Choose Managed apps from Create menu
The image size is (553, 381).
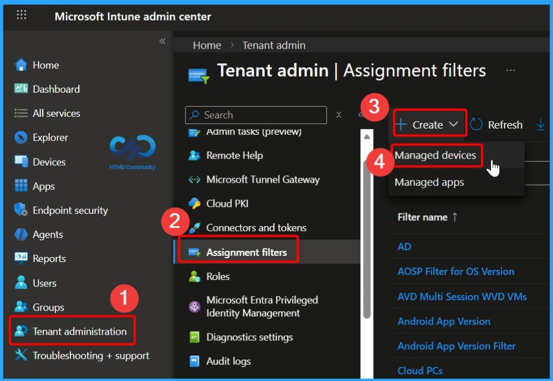coord(429,182)
